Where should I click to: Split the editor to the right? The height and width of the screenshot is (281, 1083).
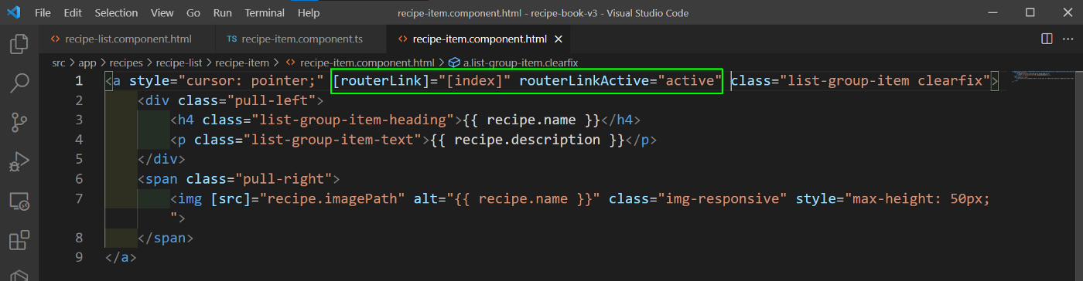pyautogui.click(x=1047, y=39)
